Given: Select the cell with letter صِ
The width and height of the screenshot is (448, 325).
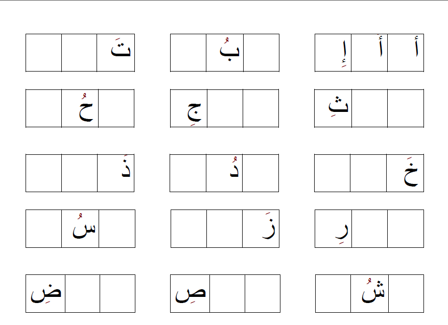Looking at the screenshot, I should [x=190, y=293].
